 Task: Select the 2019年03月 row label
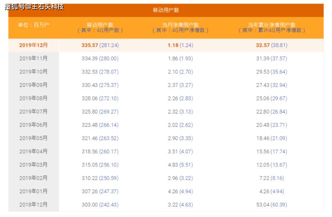(34, 165)
